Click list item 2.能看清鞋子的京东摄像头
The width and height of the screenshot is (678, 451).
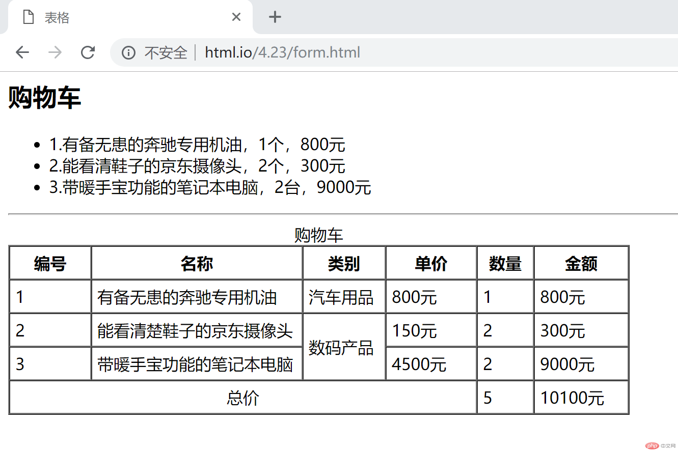pos(197,166)
